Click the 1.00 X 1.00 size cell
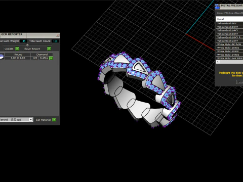Screen dimensions: 243x182 pos(18,58)
